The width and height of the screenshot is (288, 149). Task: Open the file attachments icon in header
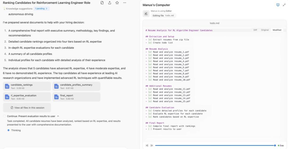tap(102, 3)
